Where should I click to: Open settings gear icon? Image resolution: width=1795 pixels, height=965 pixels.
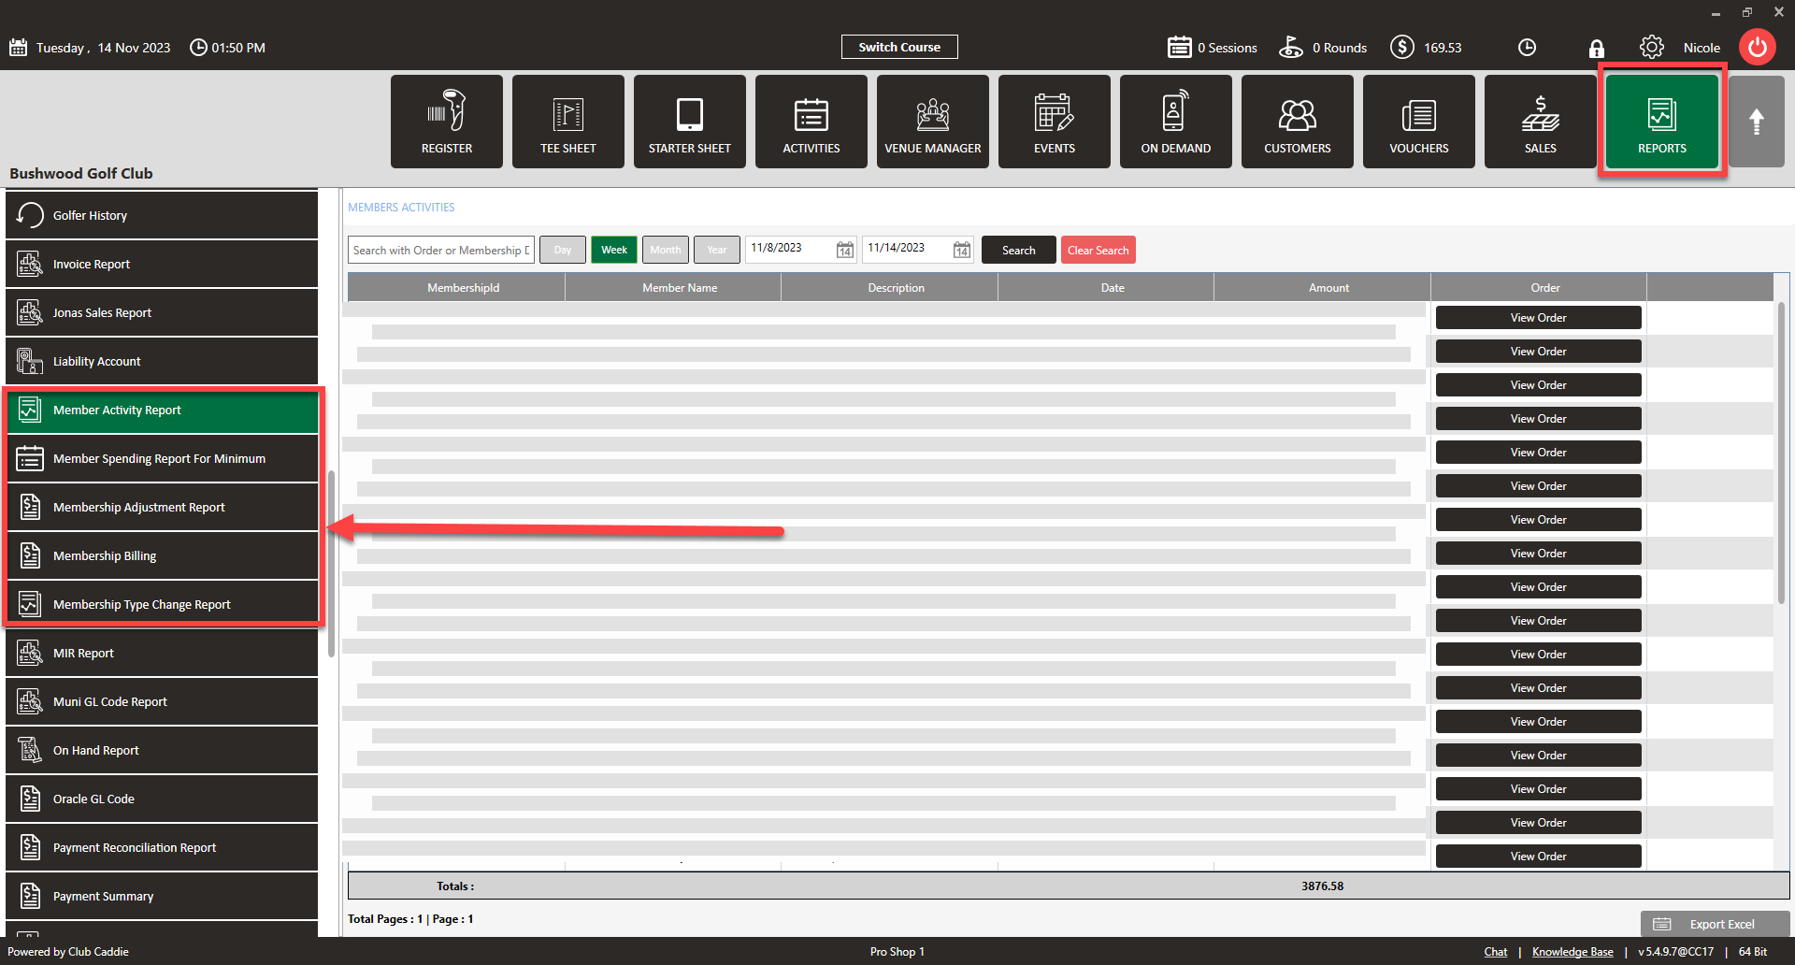[x=1651, y=47]
